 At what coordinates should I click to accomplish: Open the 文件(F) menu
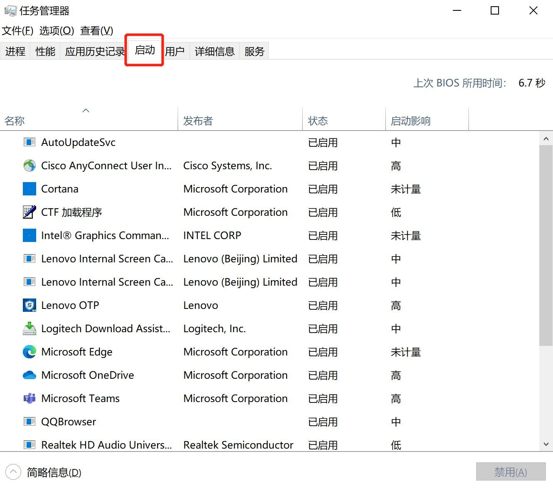click(x=17, y=30)
